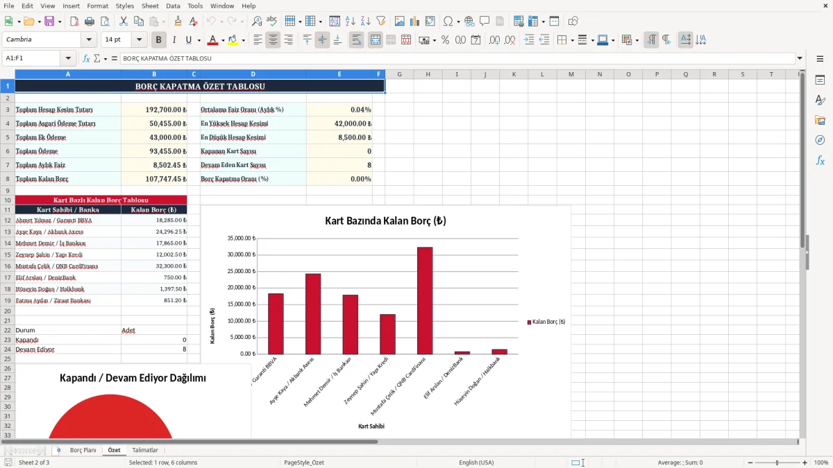This screenshot has width=833, height=468.
Task: Format as percent
Action: point(445,40)
